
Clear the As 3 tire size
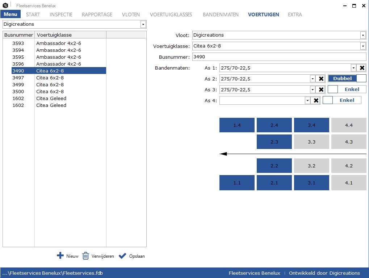[x=320, y=90]
